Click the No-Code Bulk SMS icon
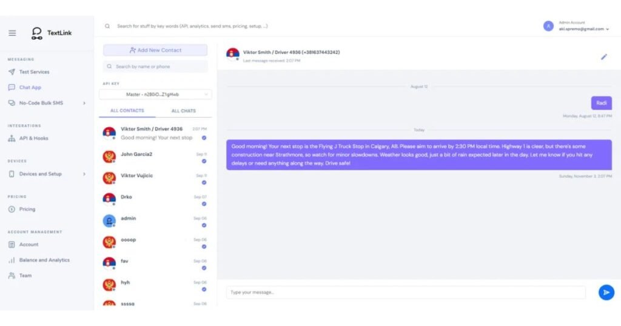This screenshot has height=326, width=621. tap(12, 103)
